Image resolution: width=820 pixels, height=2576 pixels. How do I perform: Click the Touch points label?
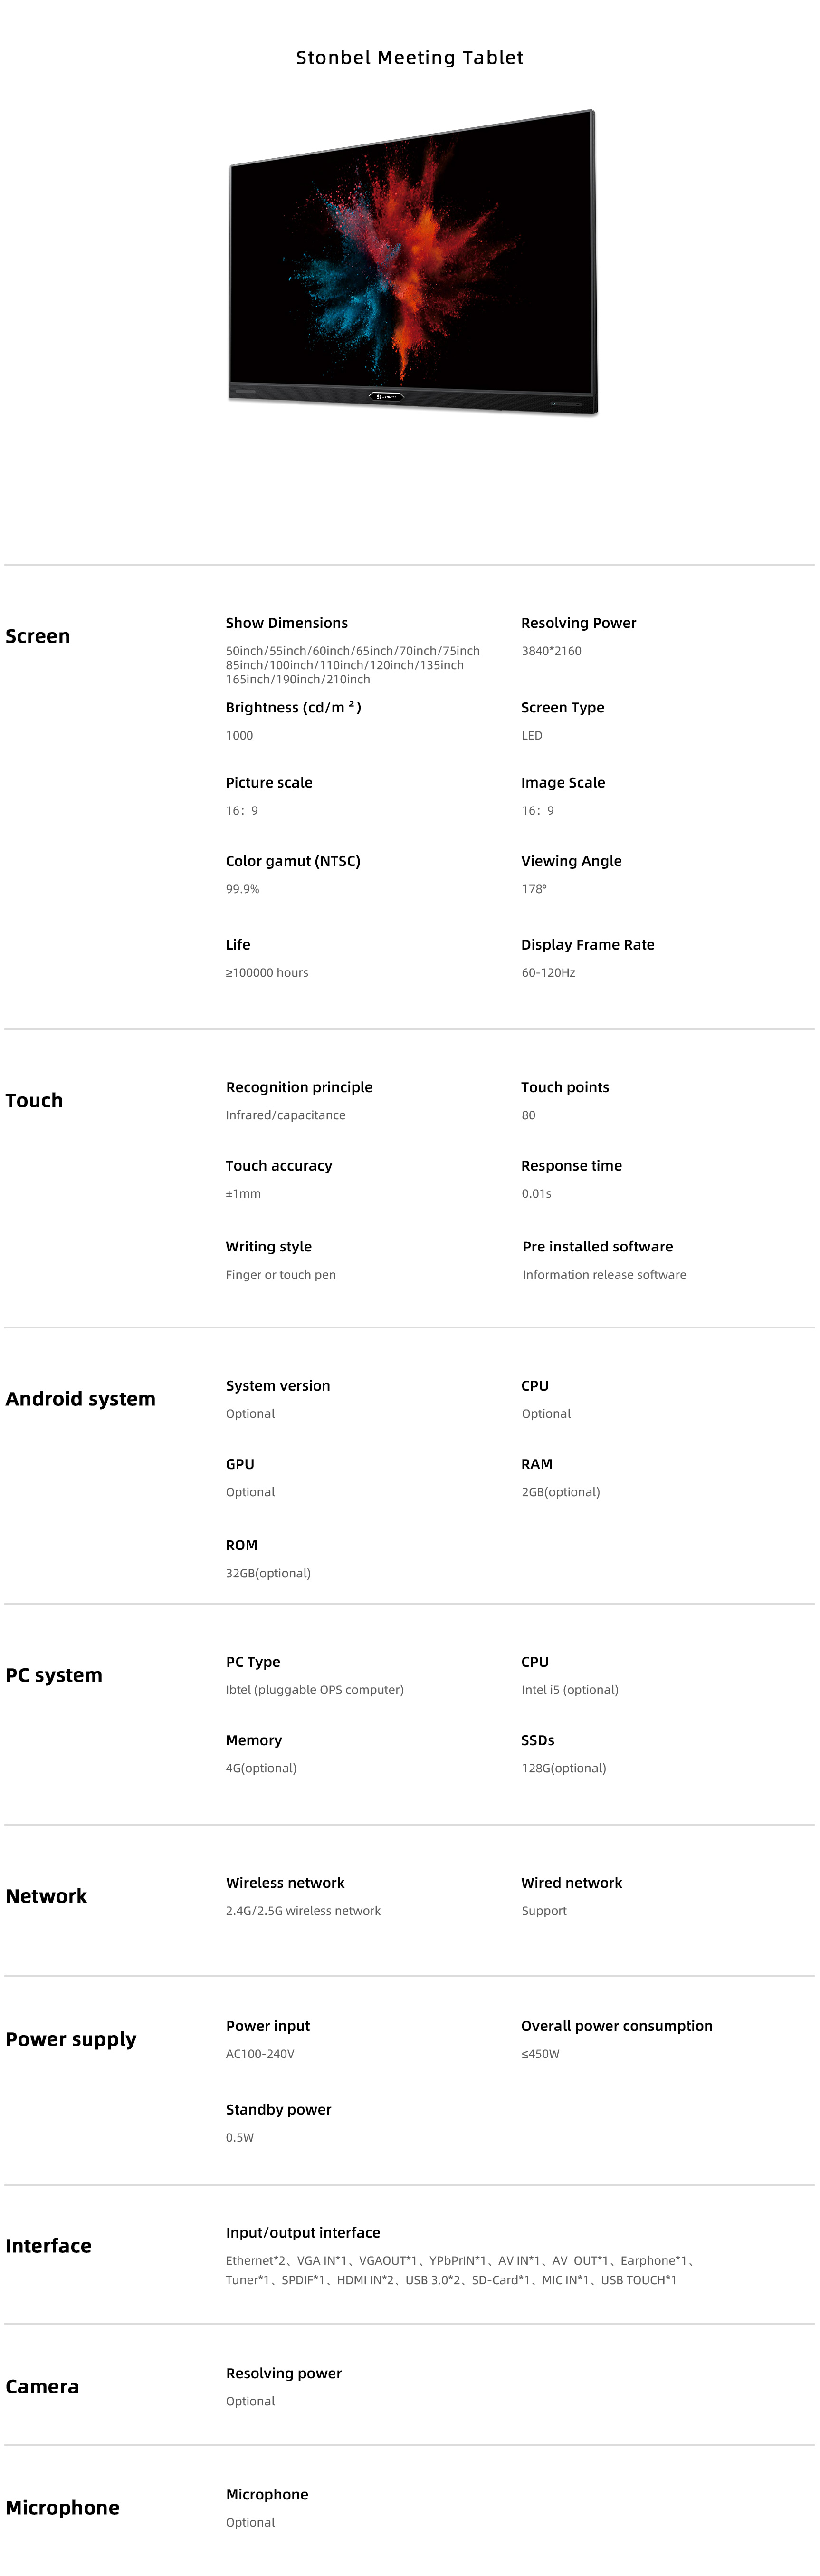point(565,1087)
